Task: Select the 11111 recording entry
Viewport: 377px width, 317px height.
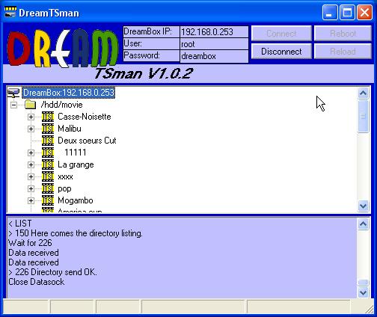Action: click(75, 153)
